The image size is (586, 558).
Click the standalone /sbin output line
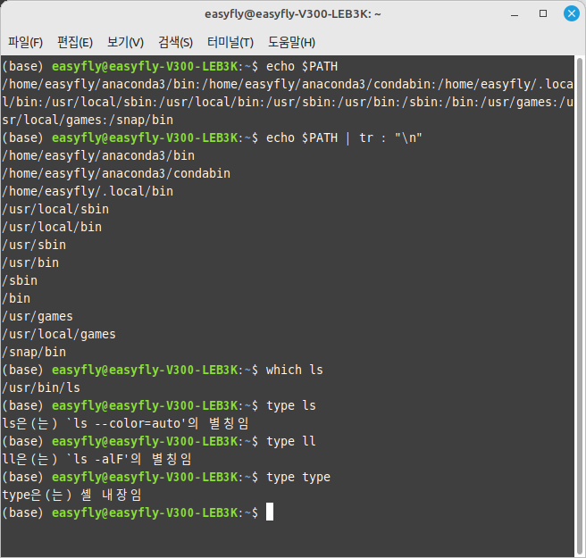point(20,281)
